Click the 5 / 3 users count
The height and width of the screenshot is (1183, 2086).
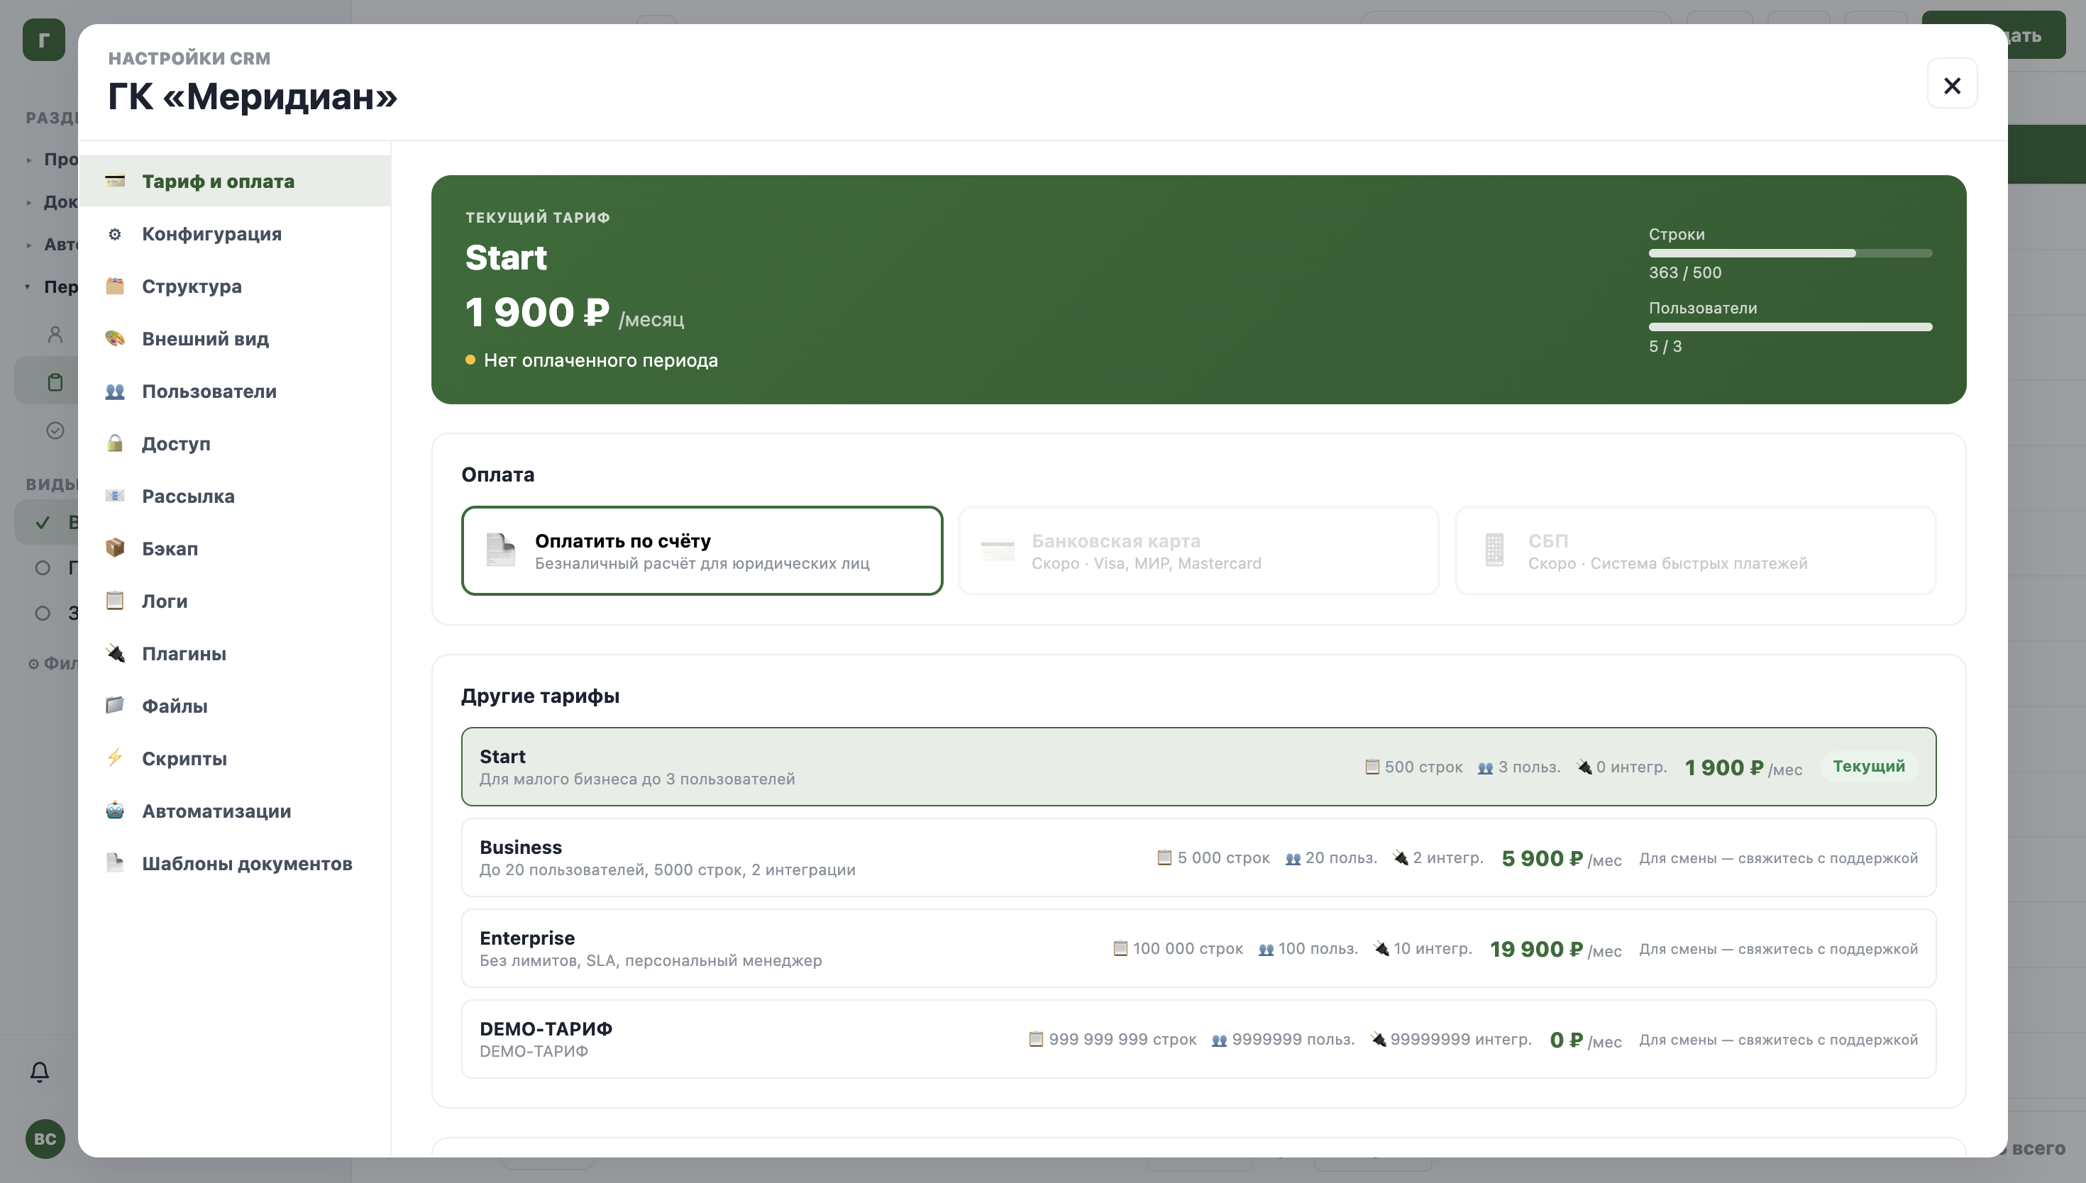(x=1665, y=347)
